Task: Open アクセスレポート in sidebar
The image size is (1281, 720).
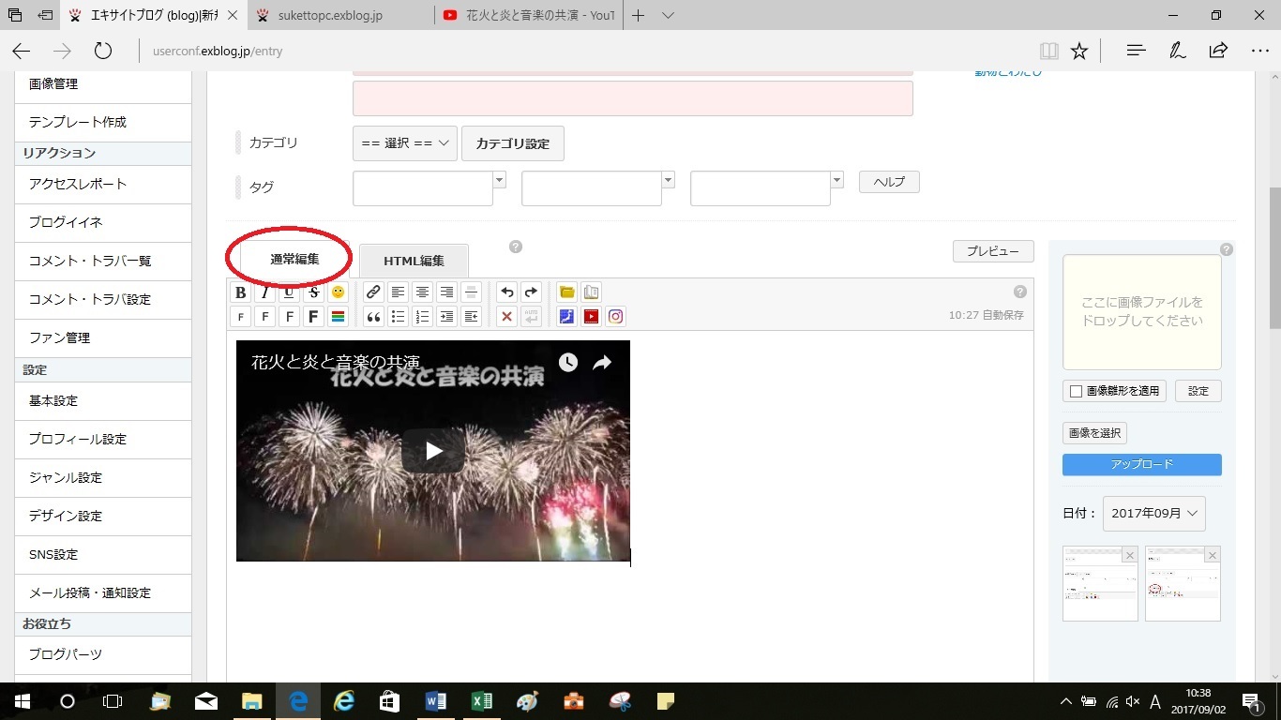Action: [x=103, y=184]
